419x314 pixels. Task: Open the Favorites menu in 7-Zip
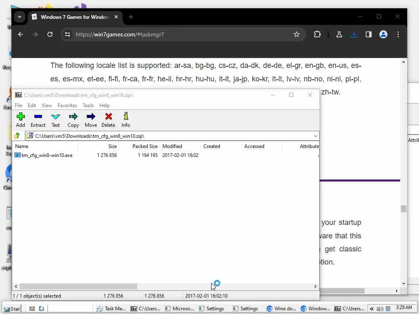click(67, 105)
